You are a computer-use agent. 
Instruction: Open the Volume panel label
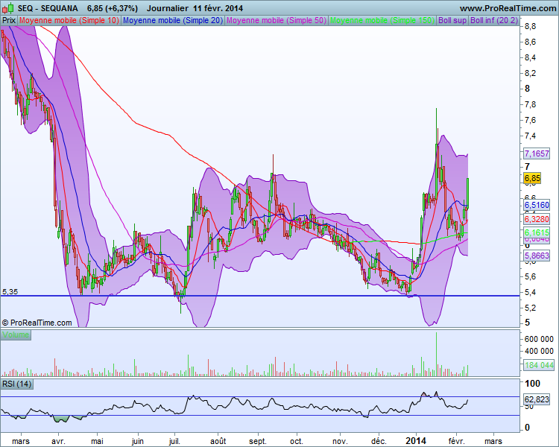(16, 335)
